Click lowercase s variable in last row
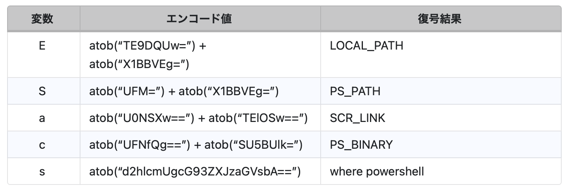 [42, 172]
